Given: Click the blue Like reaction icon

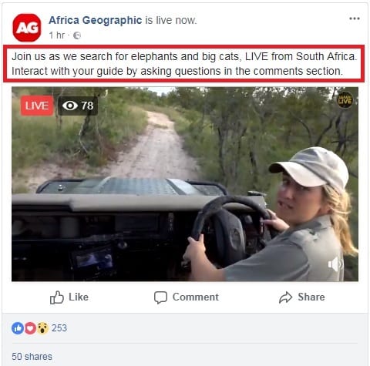Looking at the screenshot, I should (18, 328).
